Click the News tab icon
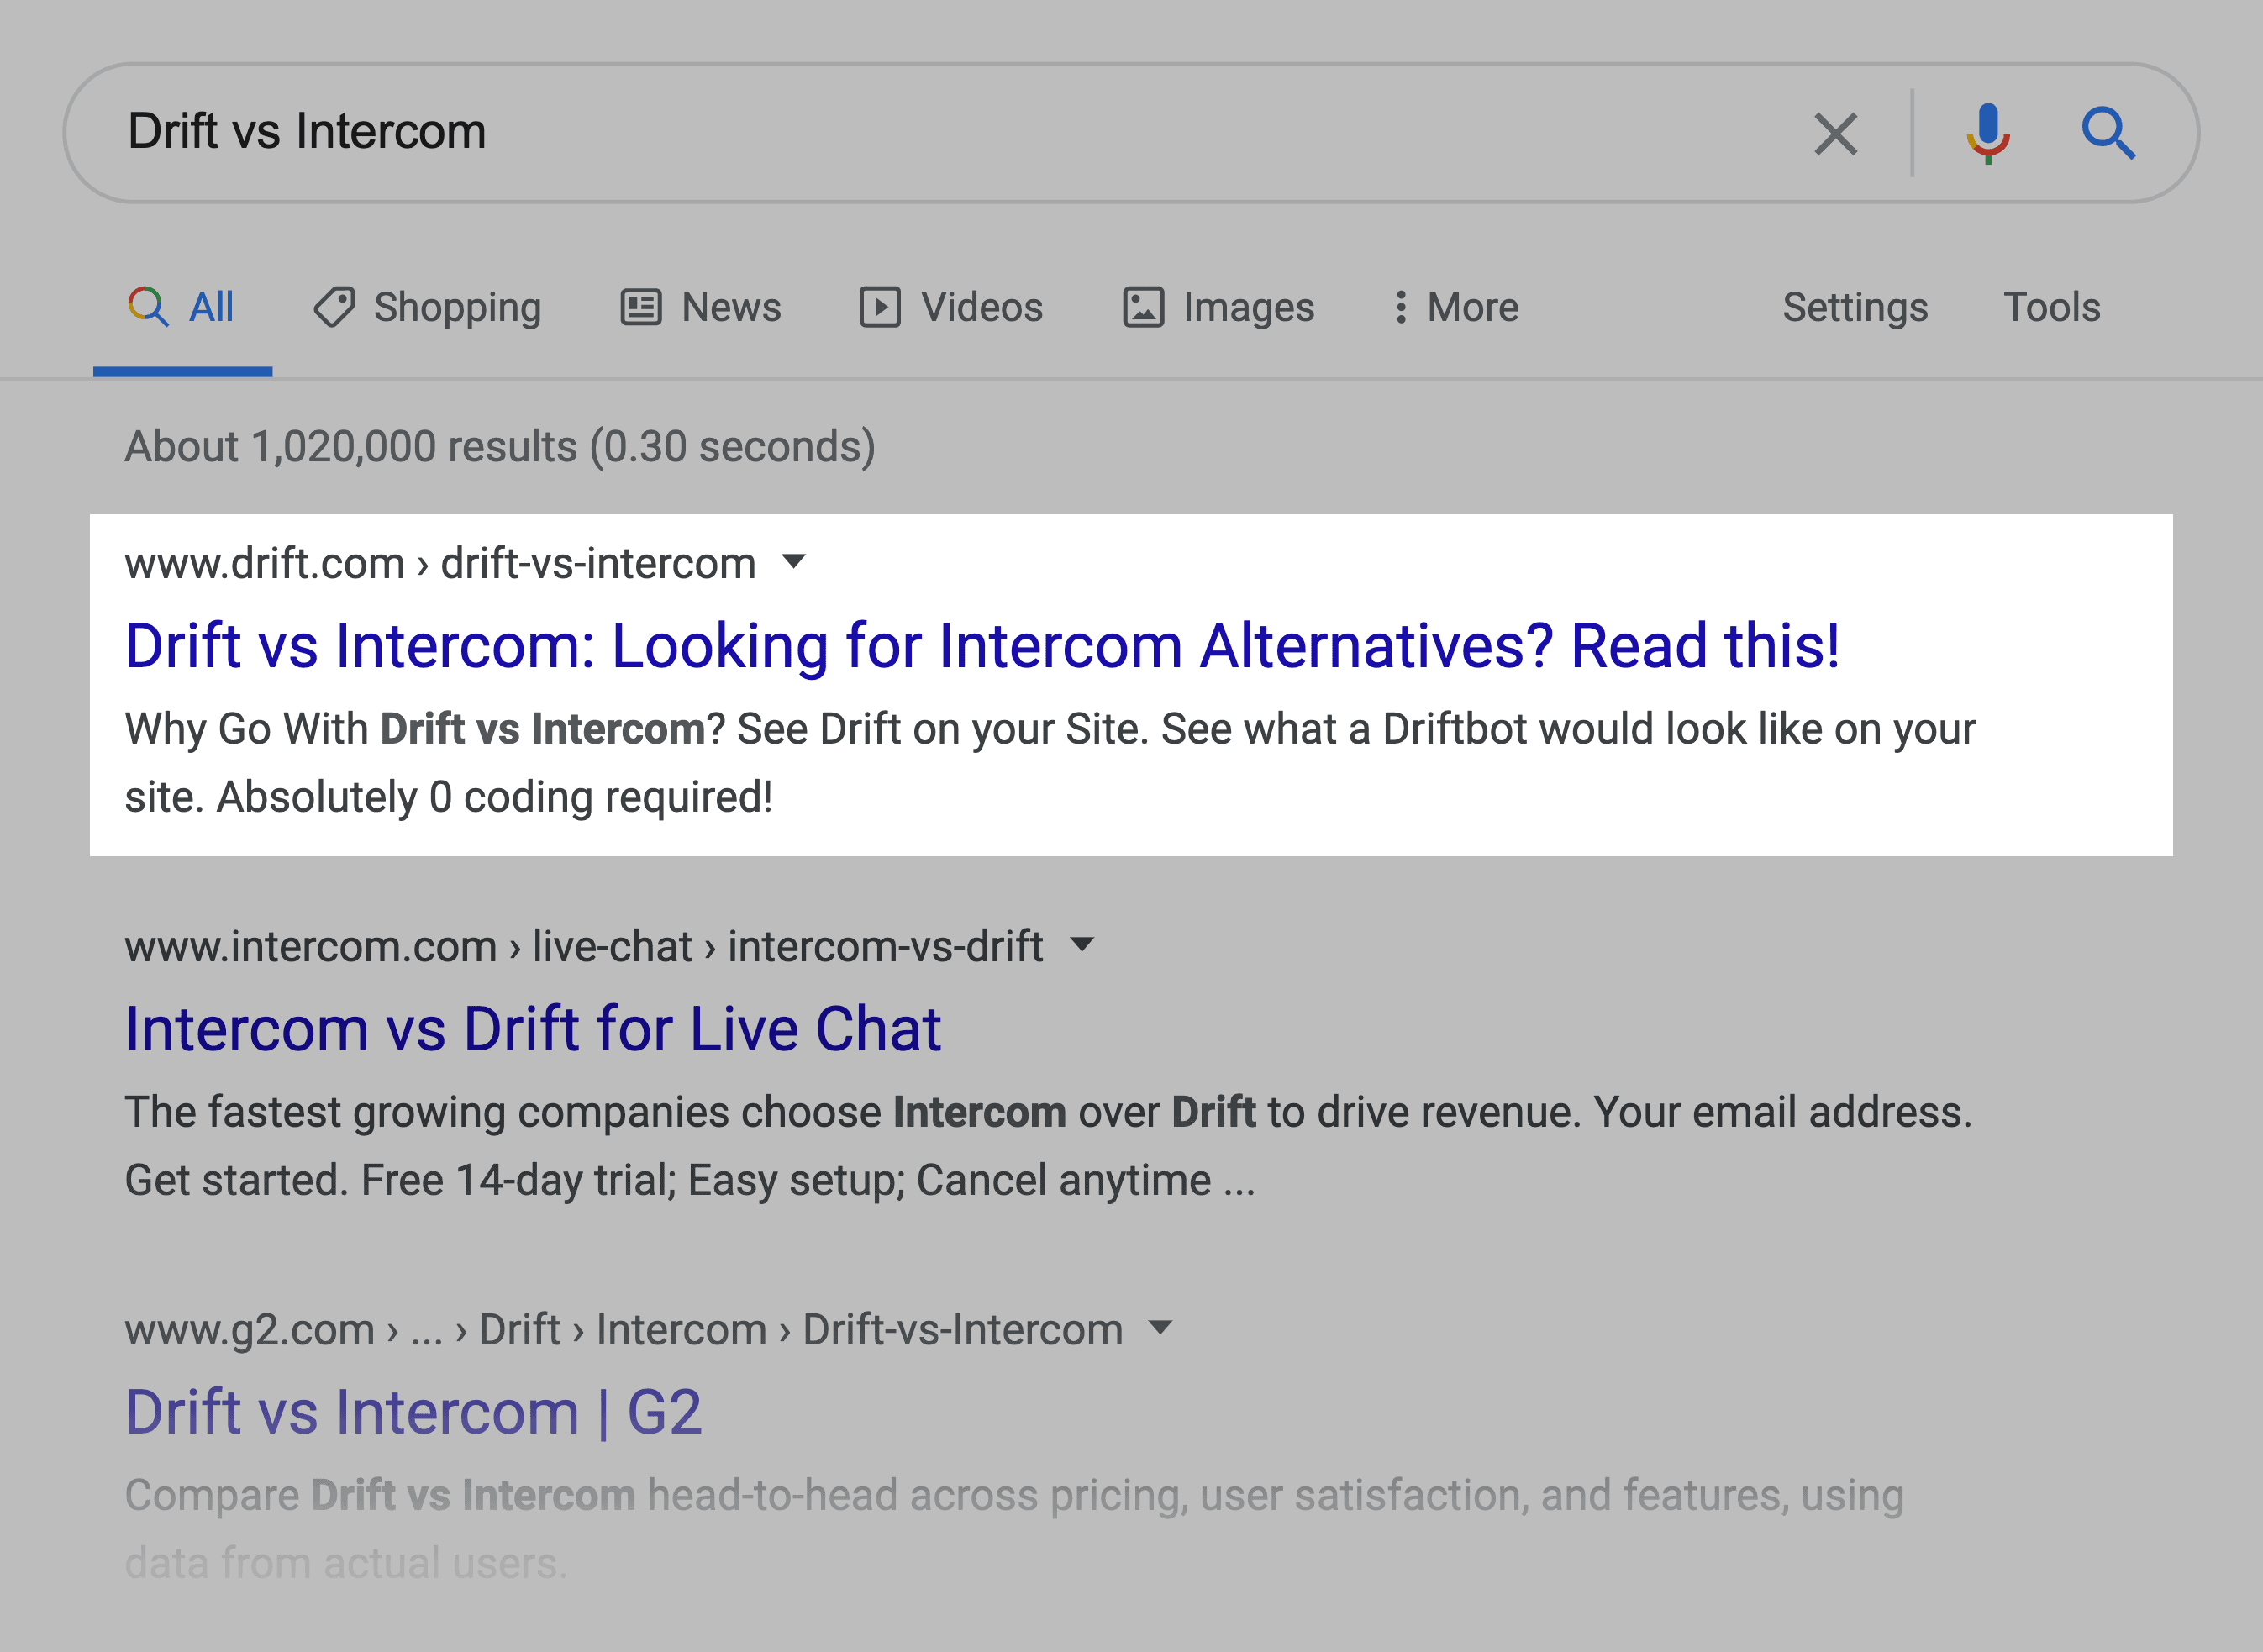Image resolution: width=2263 pixels, height=1652 pixels. (641, 307)
